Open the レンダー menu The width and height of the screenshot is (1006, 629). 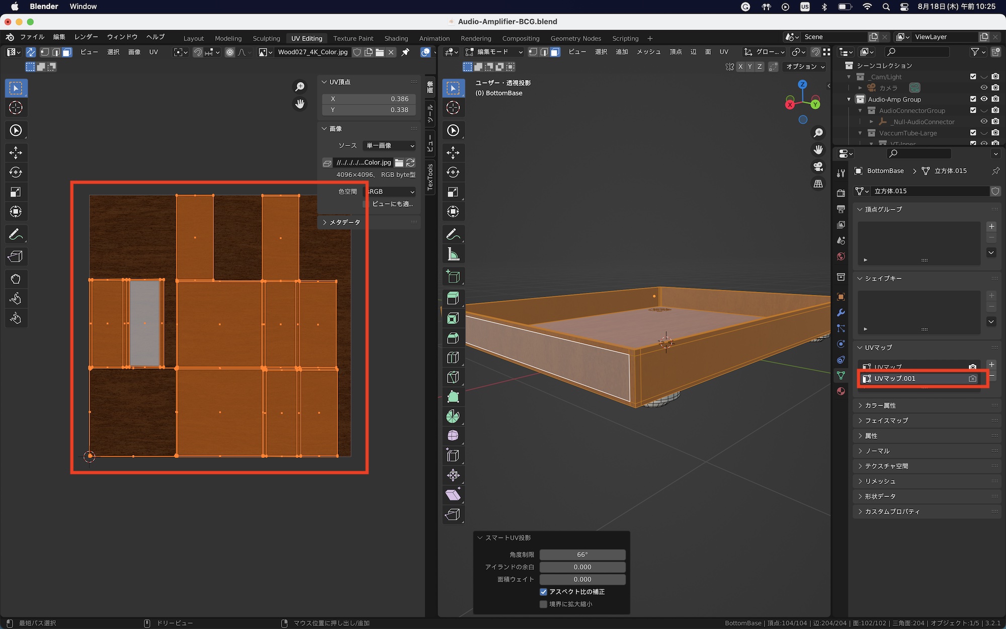pos(86,37)
